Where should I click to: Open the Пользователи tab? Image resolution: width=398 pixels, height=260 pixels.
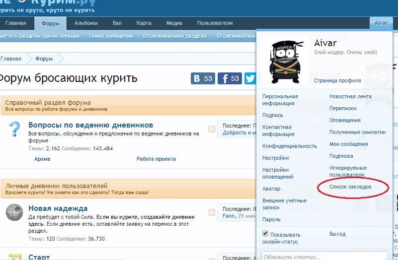pyautogui.click(x=215, y=23)
